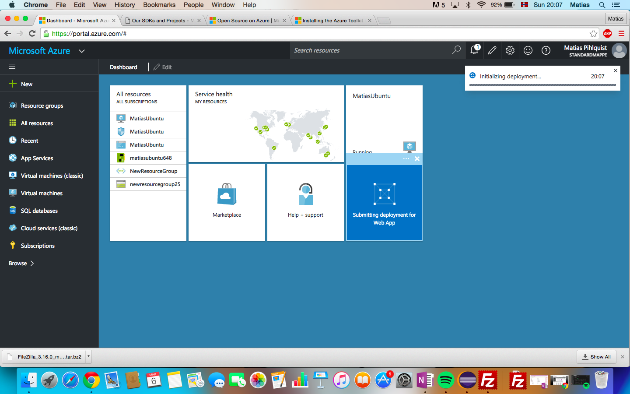Switch to Our SDKs and Projects tab
This screenshot has height=394, width=630.
[162, 21]
